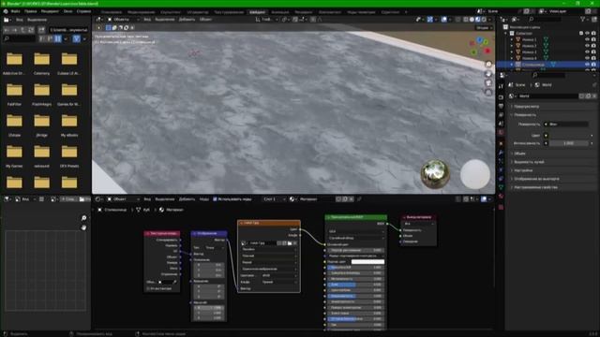Click the World Цвет color field
This screenshot has height=337, width=600.
click(569, 135)
